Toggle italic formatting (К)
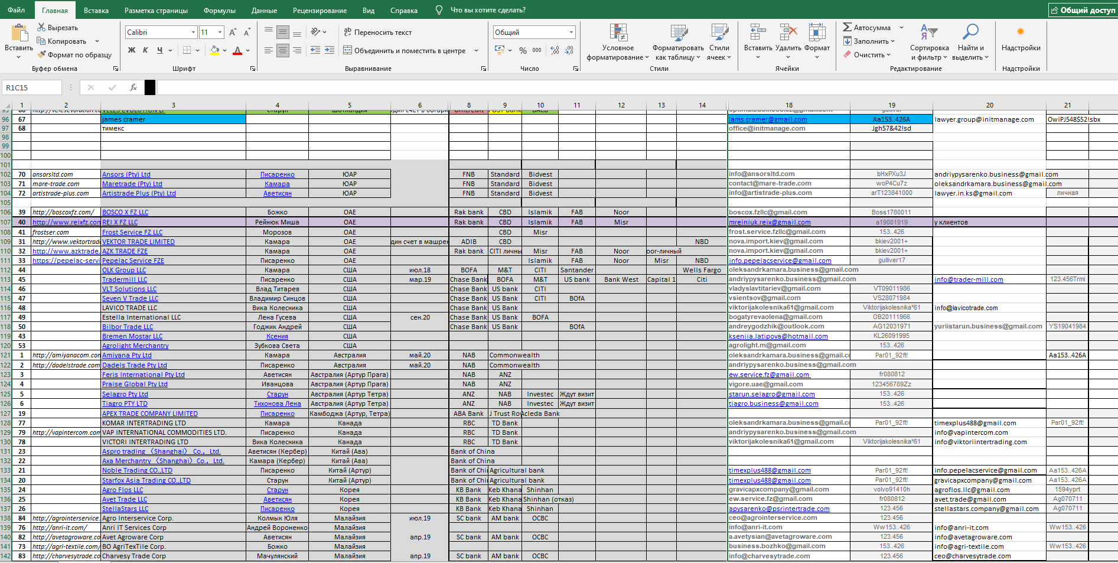 [145, 50]
